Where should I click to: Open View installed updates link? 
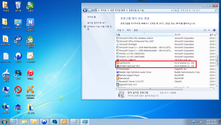[x=97, y=23]
